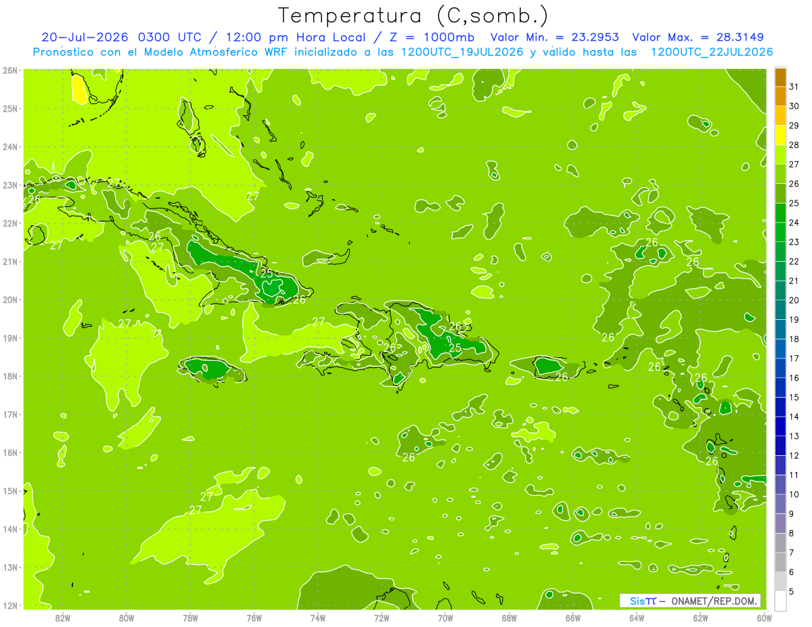Screen dimensions: 812x627
Task: Pick the gray 6–7 swatch on color scale
Action: (780, 562)
